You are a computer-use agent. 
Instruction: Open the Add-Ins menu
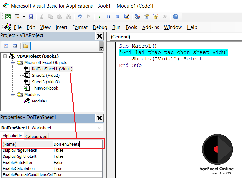point(151,27)
